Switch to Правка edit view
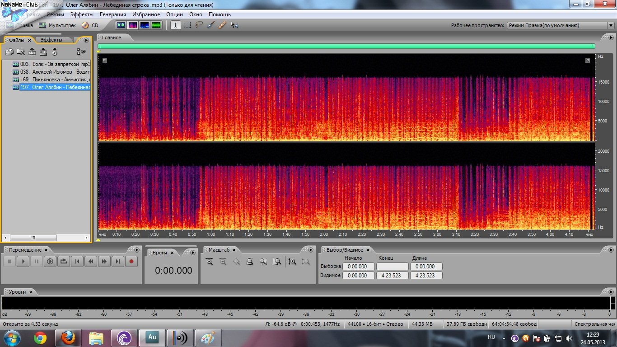 pos(20,25)
